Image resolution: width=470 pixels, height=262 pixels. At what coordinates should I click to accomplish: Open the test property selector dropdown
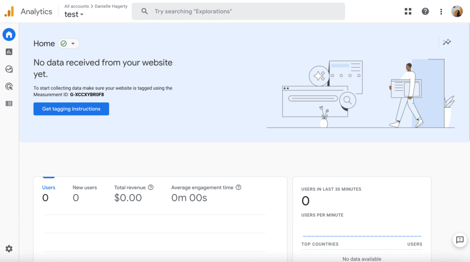click(74, 14)
